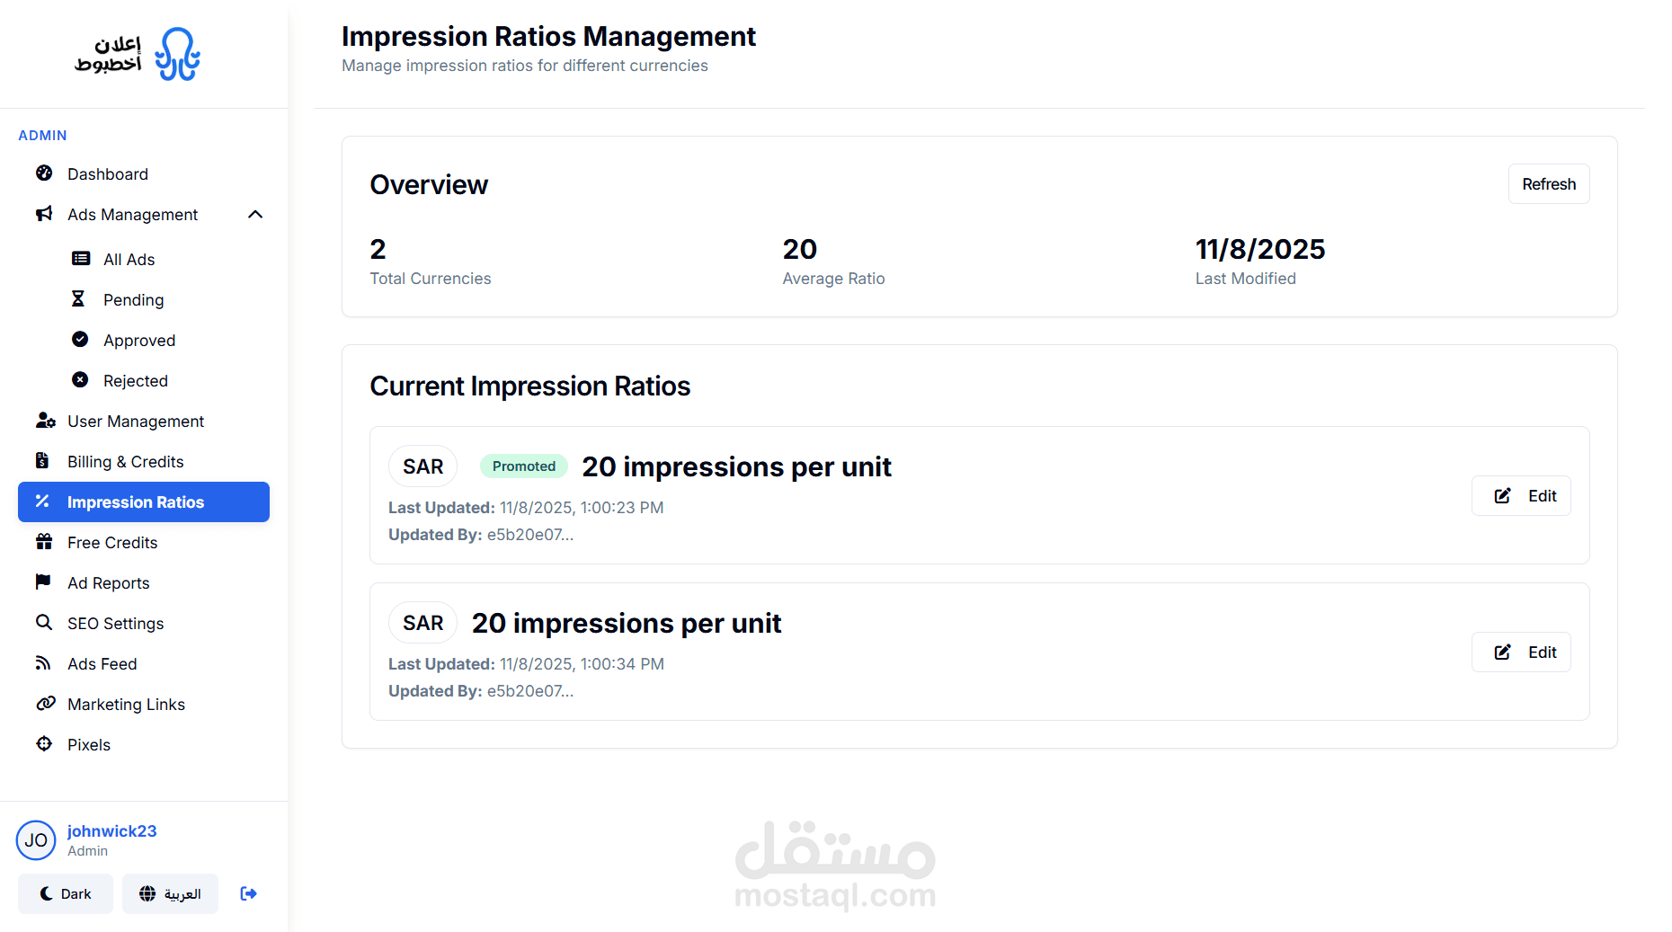Select Impression Ratios menu item

click(144, 502)
